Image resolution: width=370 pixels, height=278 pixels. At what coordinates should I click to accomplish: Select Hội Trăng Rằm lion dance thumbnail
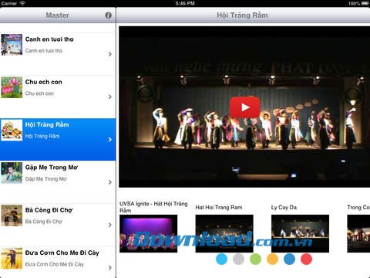coord(12,130)
